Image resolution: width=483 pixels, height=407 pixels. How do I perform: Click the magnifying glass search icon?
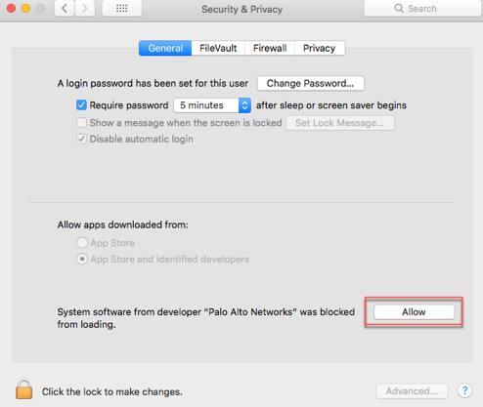tap(399, 9)
